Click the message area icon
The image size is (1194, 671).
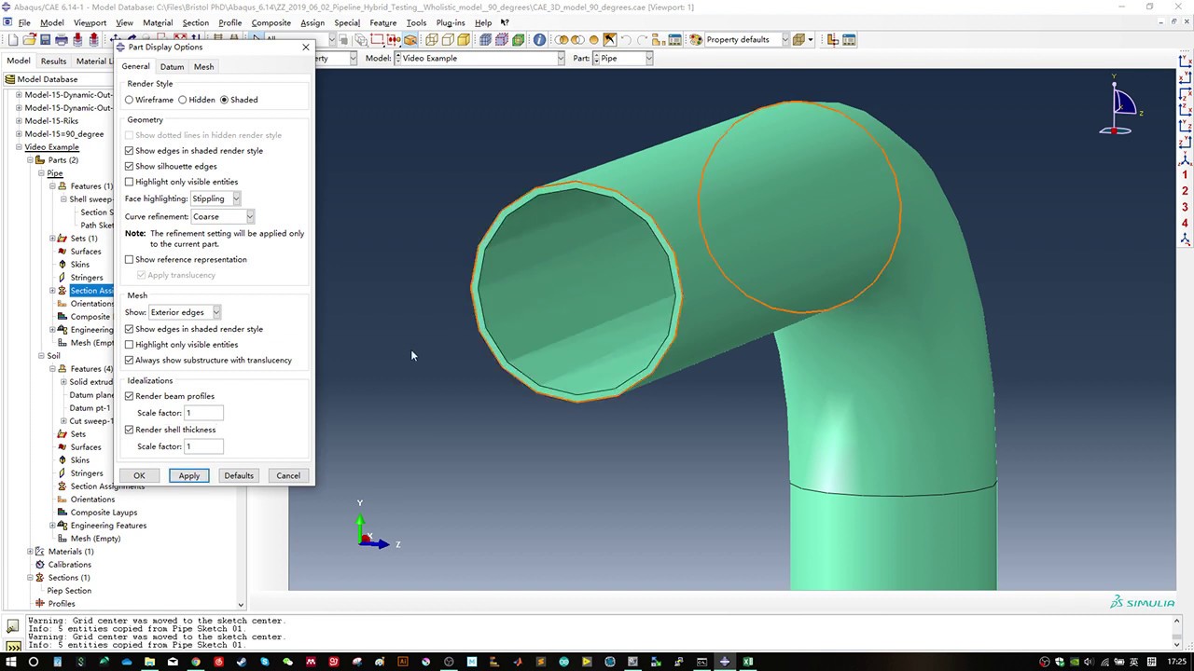pyautogui.click(x=13, y=626)
